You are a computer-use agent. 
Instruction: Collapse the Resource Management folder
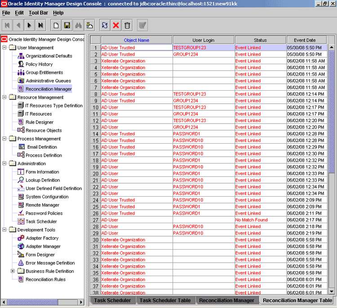point(4,97)
